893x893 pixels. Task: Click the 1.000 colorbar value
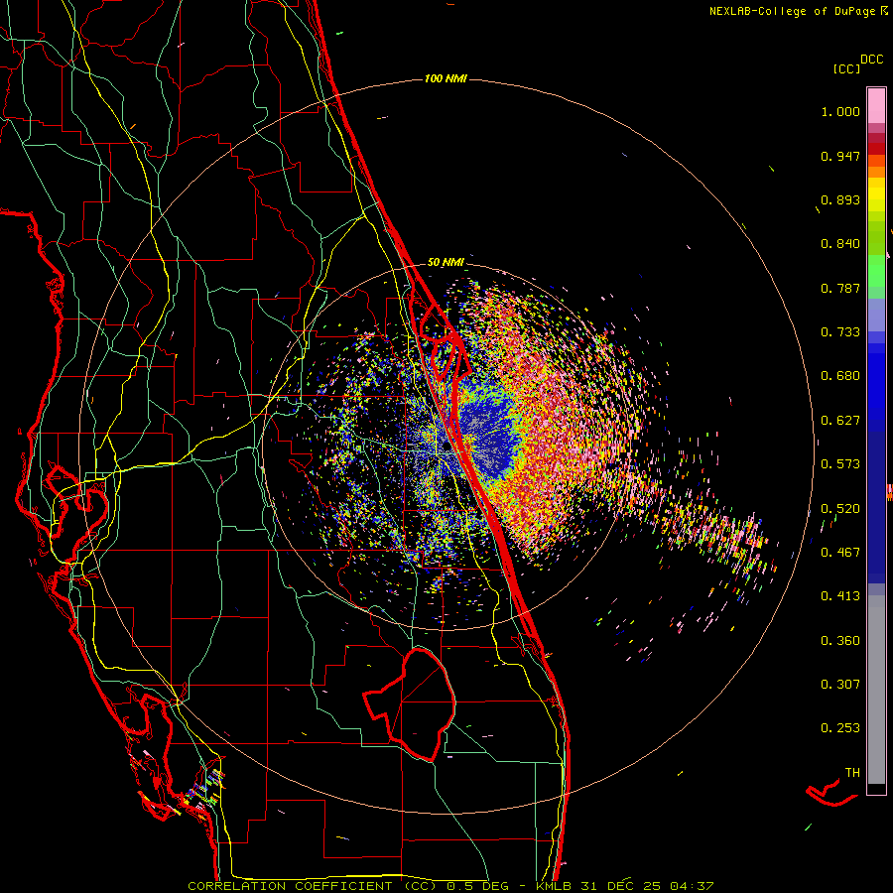pyautogui.click(x=840, y=111)
